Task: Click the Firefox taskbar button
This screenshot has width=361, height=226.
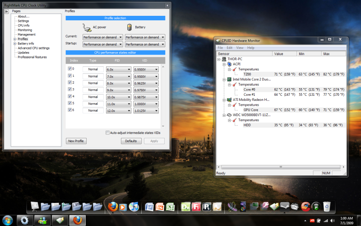Action: [x=78, y=221]
